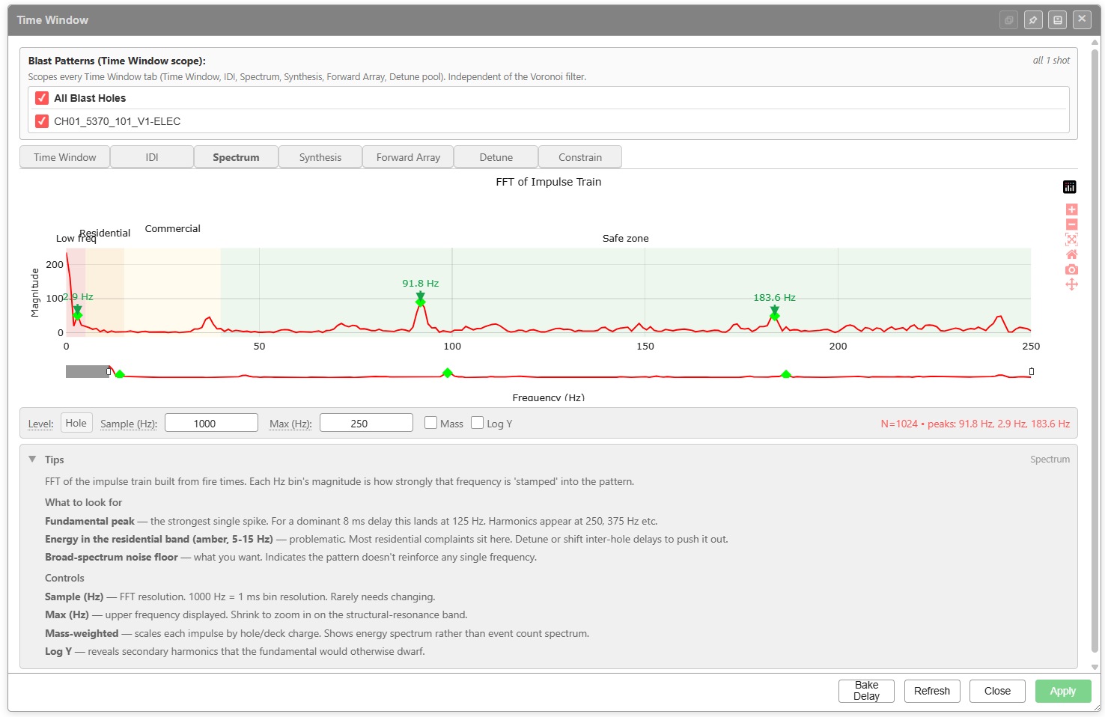Download plot snapshot with camera icon

click(1071, 269)
